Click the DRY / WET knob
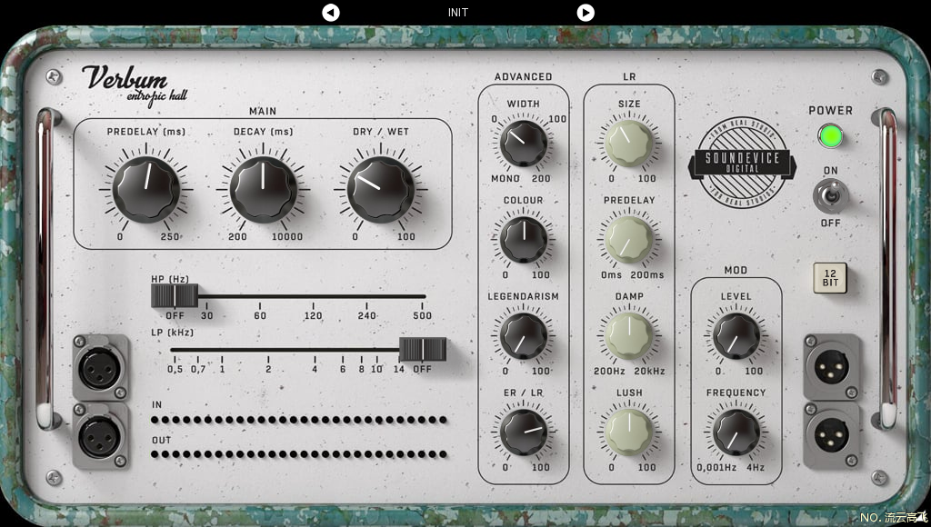Viewport: 931px width, 527px height. 380,189
